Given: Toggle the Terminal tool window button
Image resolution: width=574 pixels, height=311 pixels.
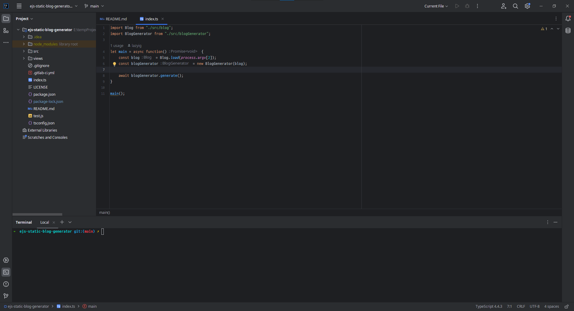Looking at the screenshot, I should point(6,272).
